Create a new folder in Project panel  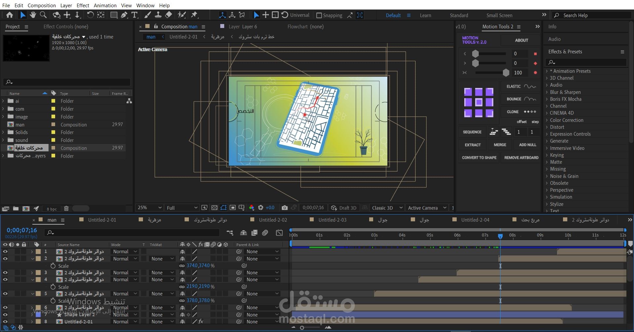point(16,208)
